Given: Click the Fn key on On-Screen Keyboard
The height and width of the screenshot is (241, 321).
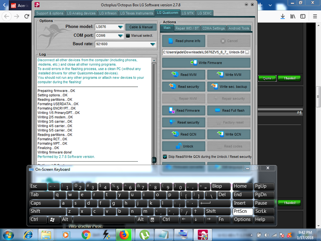Looking at the screenshot, I should [x=224, y=220].
